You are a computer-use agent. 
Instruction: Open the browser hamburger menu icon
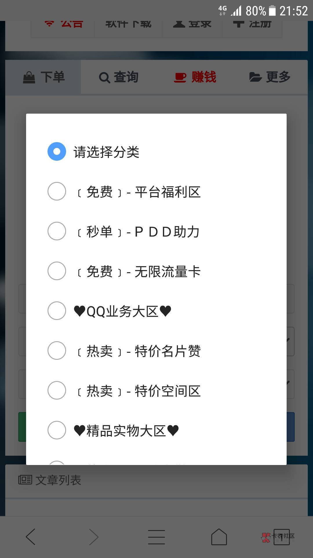pyautogui.click(x=156, y=536)
